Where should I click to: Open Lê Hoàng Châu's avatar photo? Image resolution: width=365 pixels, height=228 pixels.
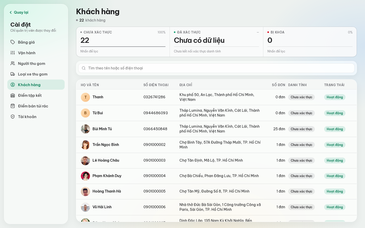[x=85, y=161]
